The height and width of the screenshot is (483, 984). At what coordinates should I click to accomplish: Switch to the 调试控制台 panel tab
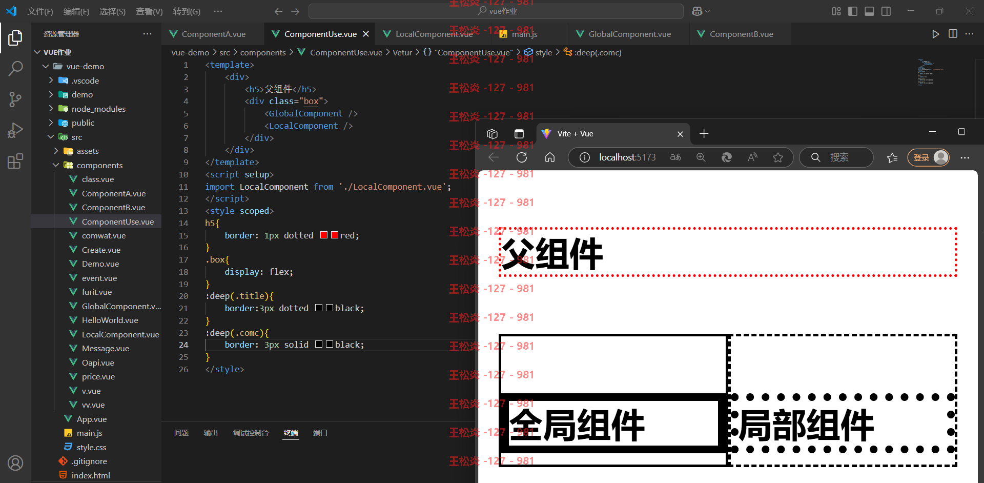(251, 433)
